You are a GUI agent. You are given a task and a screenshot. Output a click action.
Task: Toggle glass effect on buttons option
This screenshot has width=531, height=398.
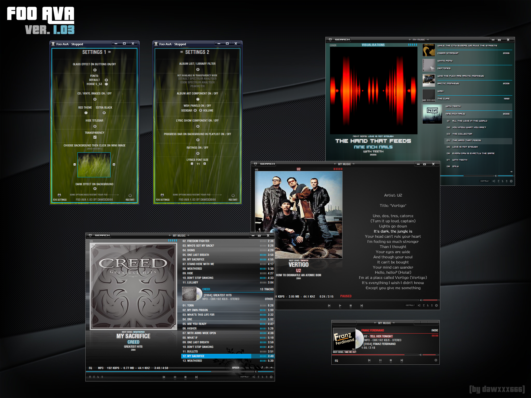point(95,70)
